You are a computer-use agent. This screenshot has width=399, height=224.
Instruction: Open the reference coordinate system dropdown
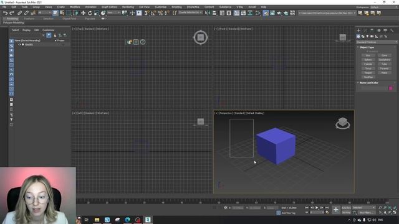[x=113, y=12]
